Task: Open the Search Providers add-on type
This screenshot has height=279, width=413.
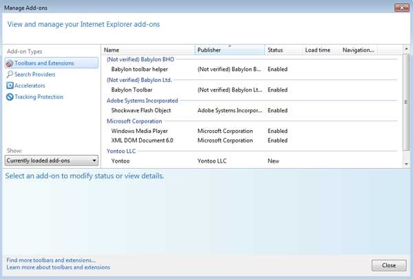Action: (x=35, y=74)
